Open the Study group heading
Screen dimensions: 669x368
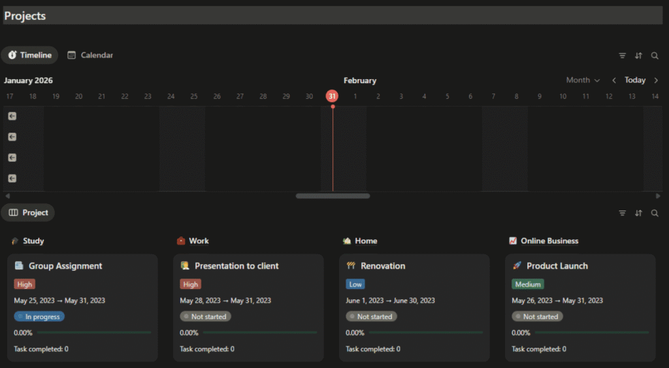point(33,241)
